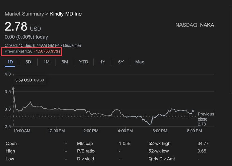Select the 1D time range tab
The width and height of the screenshot is (232, 166).
pos(10,62)
